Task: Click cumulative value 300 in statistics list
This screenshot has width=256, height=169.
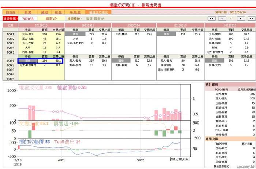Action: coord(252,99)
